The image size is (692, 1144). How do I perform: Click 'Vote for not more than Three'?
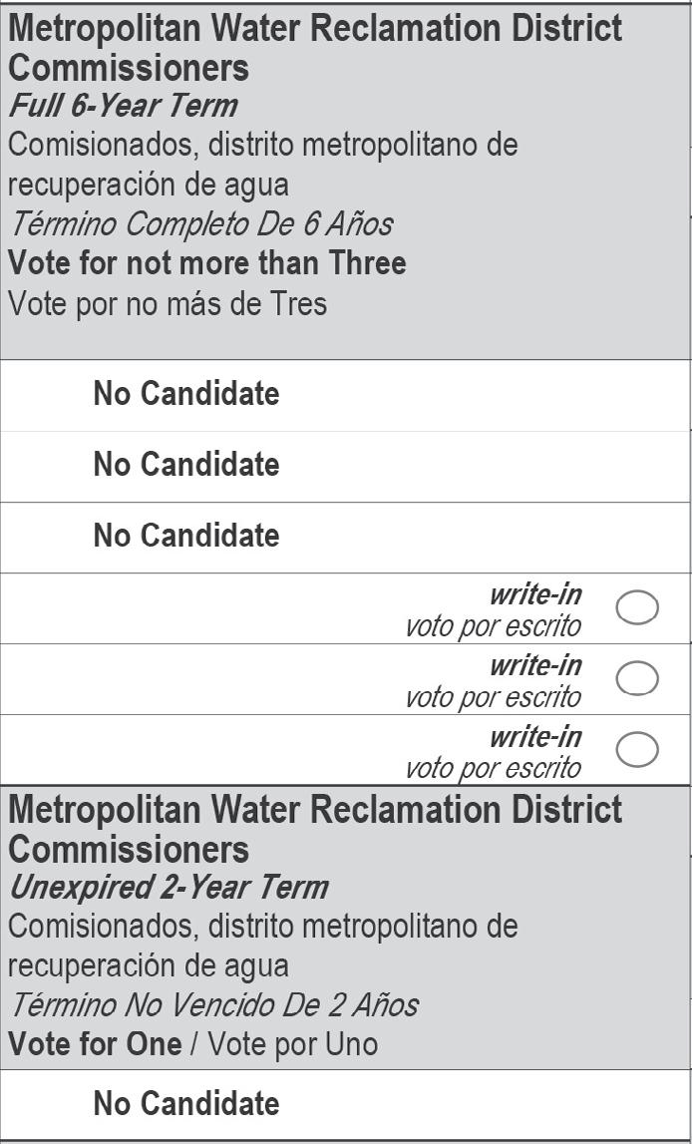tap(207, 263)
